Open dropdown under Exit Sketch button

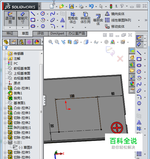pyautogui.click(x=10, y=28)
